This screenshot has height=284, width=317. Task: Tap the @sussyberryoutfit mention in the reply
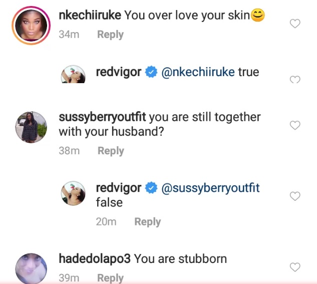[x=210, y=188]
